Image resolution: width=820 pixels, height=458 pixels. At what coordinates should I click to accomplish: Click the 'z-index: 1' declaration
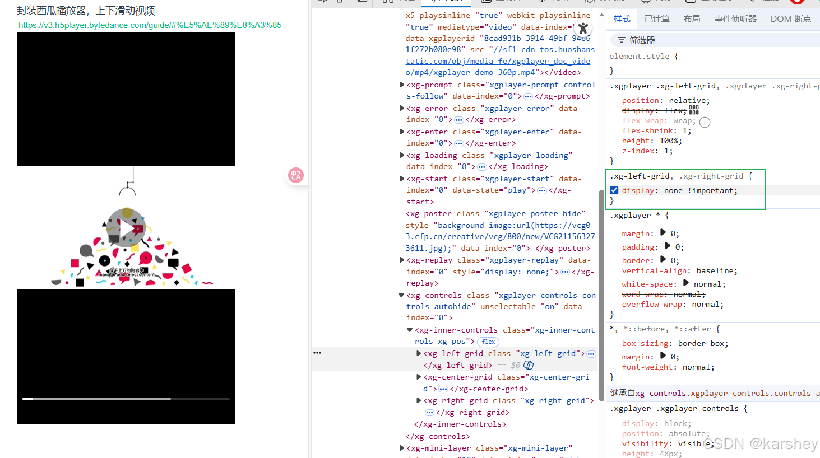point(647,151)
